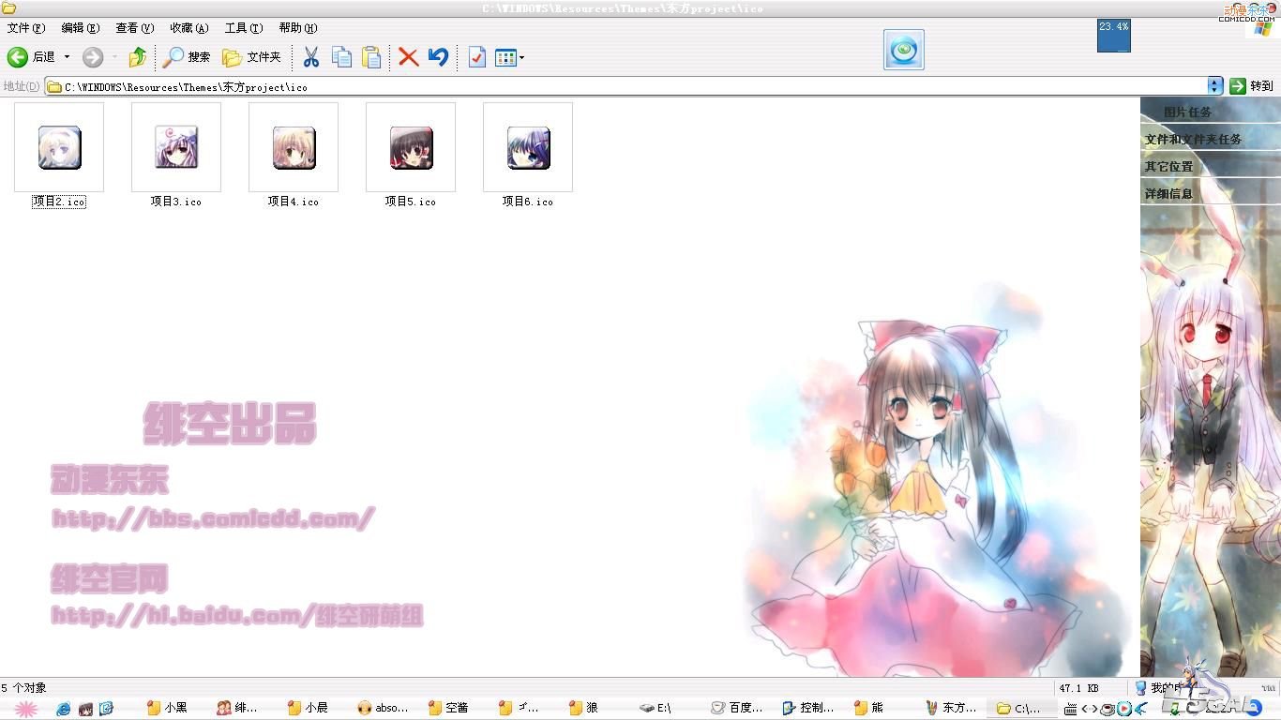
Task: Click the blue play-button tray icon
Action: pos(1123,709)
